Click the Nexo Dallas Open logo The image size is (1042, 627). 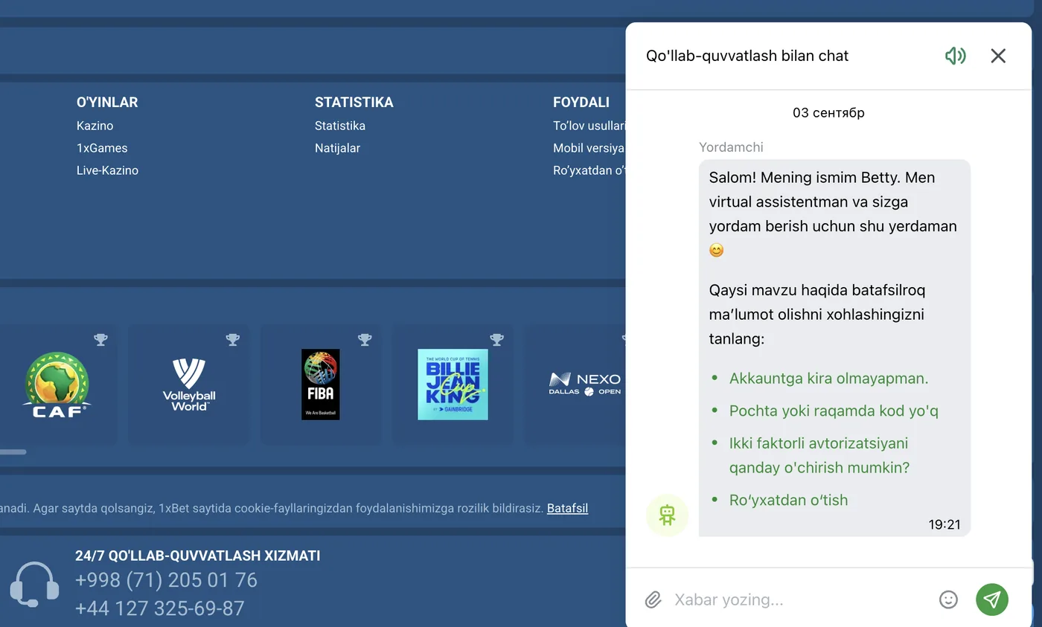pos(586,384)
